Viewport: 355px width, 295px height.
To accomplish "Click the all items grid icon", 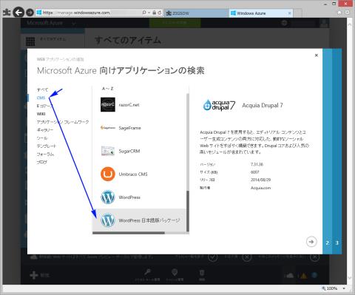I will click(30, 41).
